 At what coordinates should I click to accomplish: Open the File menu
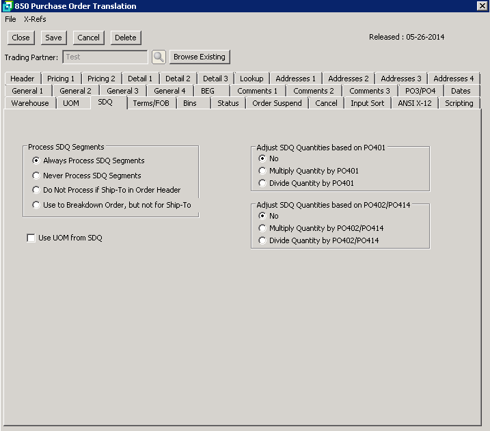[10, 19]
